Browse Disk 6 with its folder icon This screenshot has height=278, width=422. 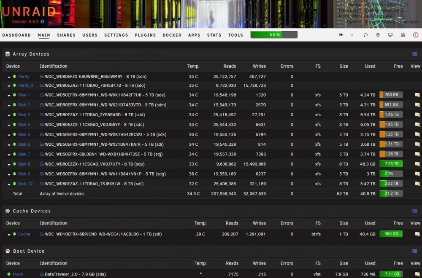click(417, 144)
